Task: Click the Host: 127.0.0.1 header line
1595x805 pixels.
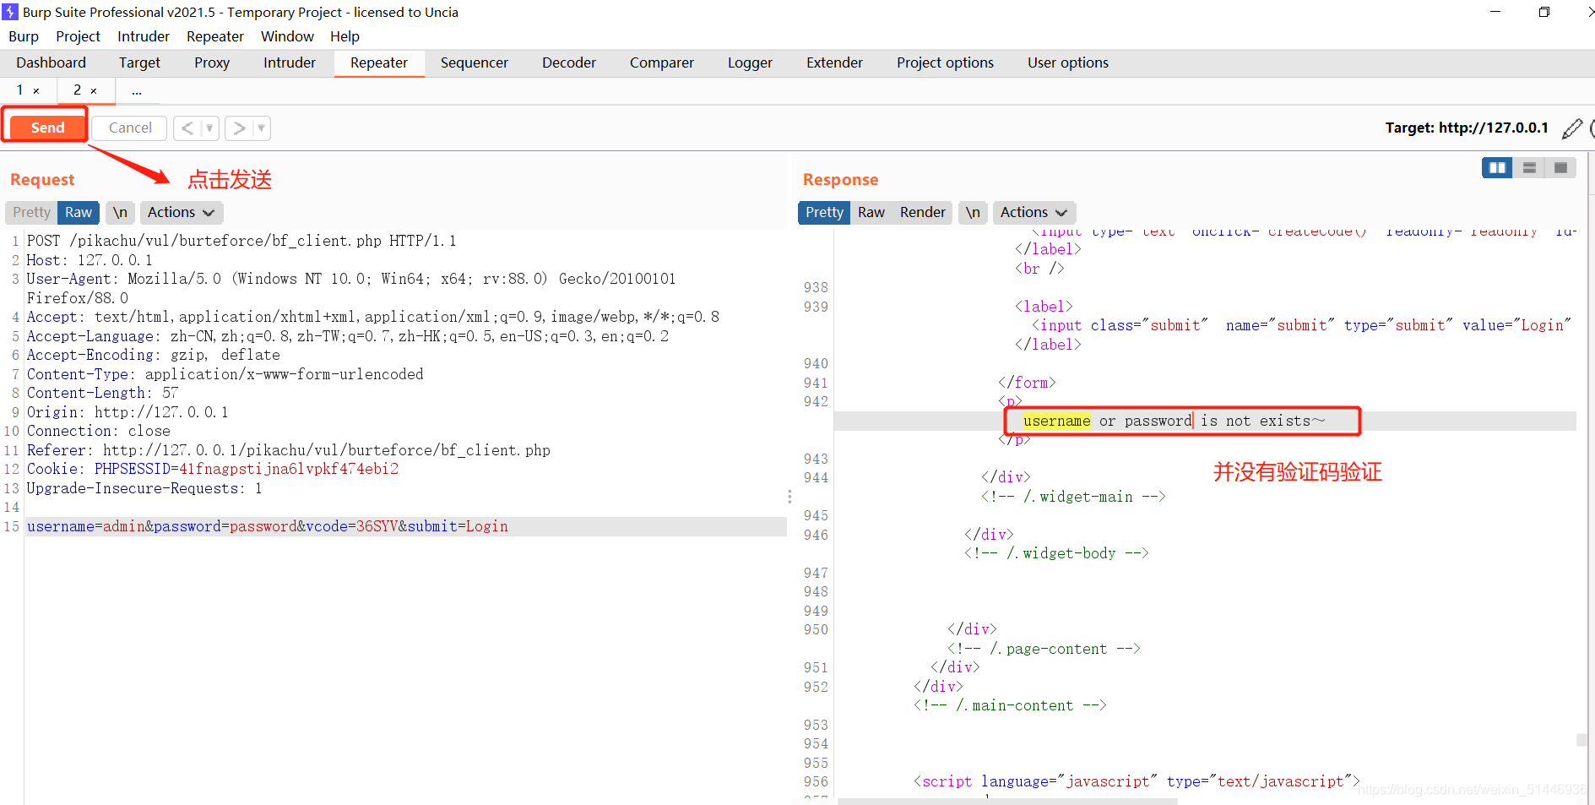Action: (90, 260)
